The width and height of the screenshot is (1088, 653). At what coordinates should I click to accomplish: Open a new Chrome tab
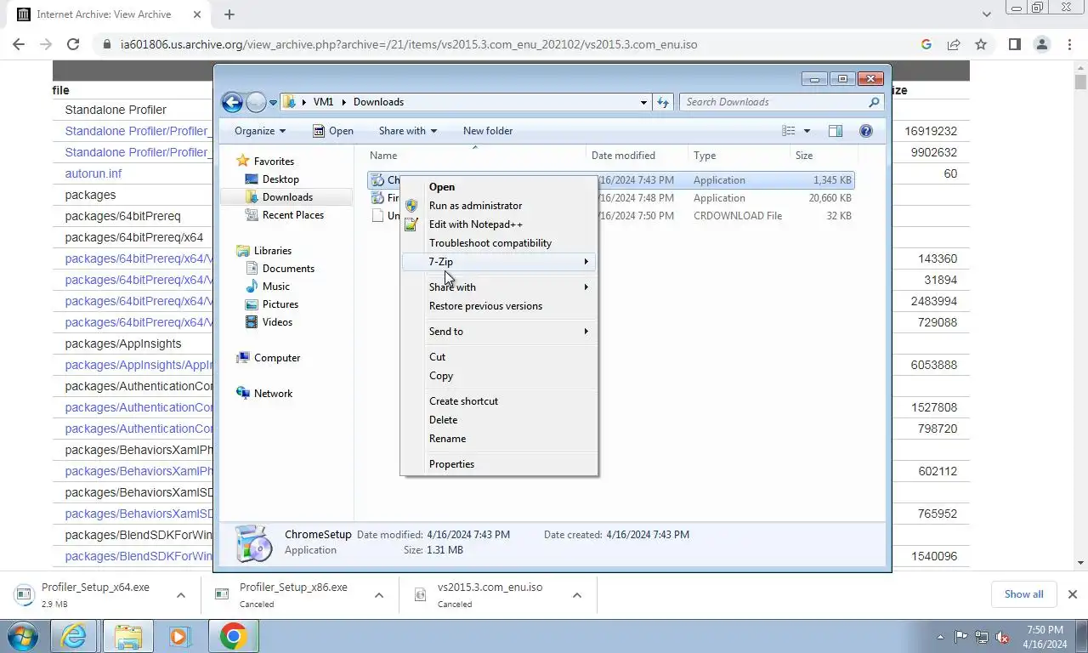click(229, 14)
